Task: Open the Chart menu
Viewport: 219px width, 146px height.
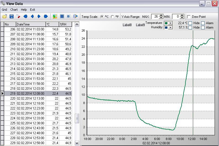Action: pyautogui.click(x=14, y=10)
